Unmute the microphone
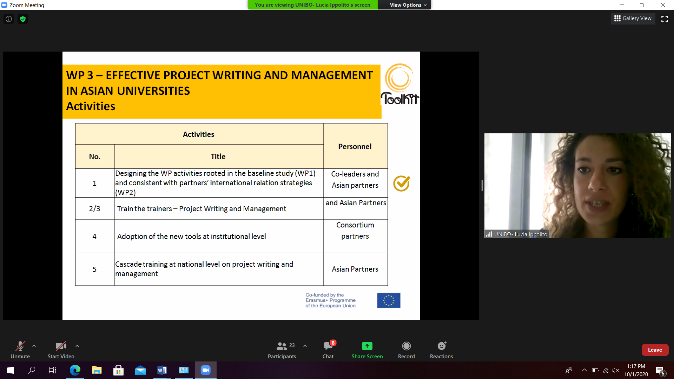 coord(20,350)
